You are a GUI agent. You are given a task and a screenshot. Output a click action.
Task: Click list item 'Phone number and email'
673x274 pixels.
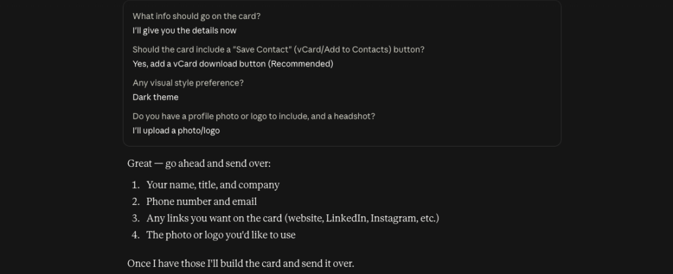pos(201,202)
